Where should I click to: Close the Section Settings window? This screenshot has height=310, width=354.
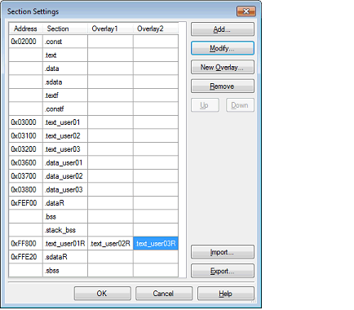(246, 11)
